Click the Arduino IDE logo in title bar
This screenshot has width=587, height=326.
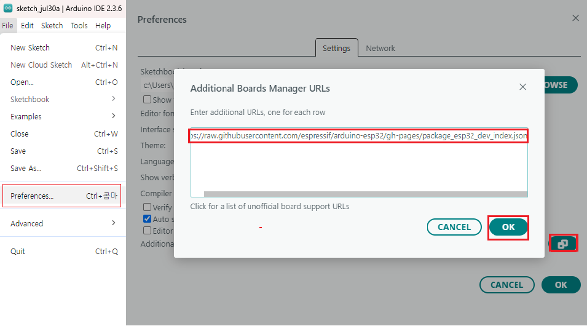8,8
